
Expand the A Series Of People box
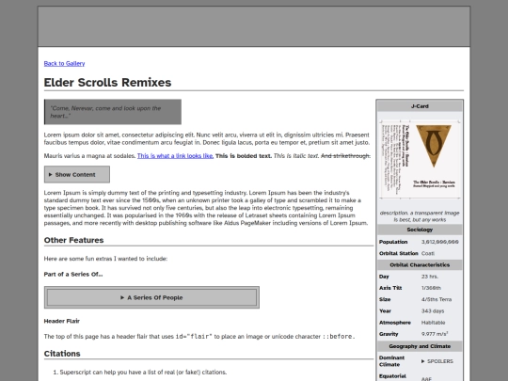click(151, 297)
